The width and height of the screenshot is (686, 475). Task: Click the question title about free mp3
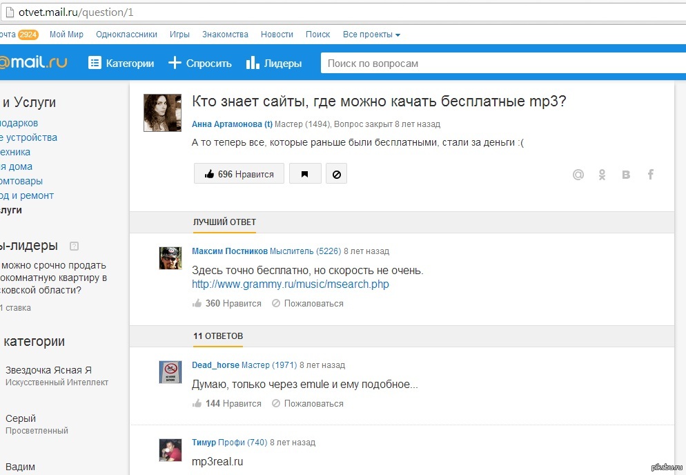[x=379, y=101]
